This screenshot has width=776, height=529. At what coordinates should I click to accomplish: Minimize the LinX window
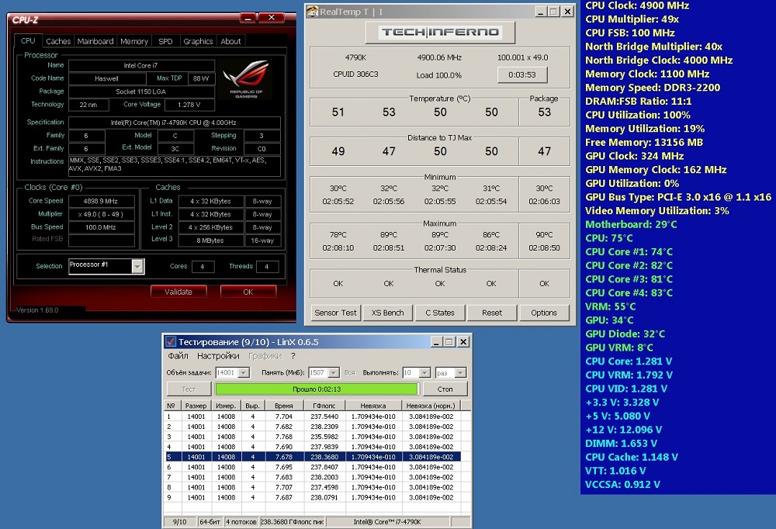[436, 341]
